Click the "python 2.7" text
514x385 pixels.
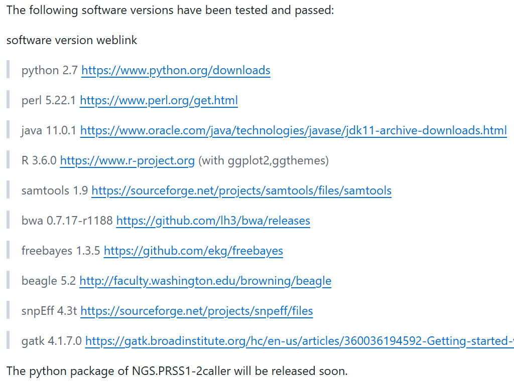[x=50, y=71]
